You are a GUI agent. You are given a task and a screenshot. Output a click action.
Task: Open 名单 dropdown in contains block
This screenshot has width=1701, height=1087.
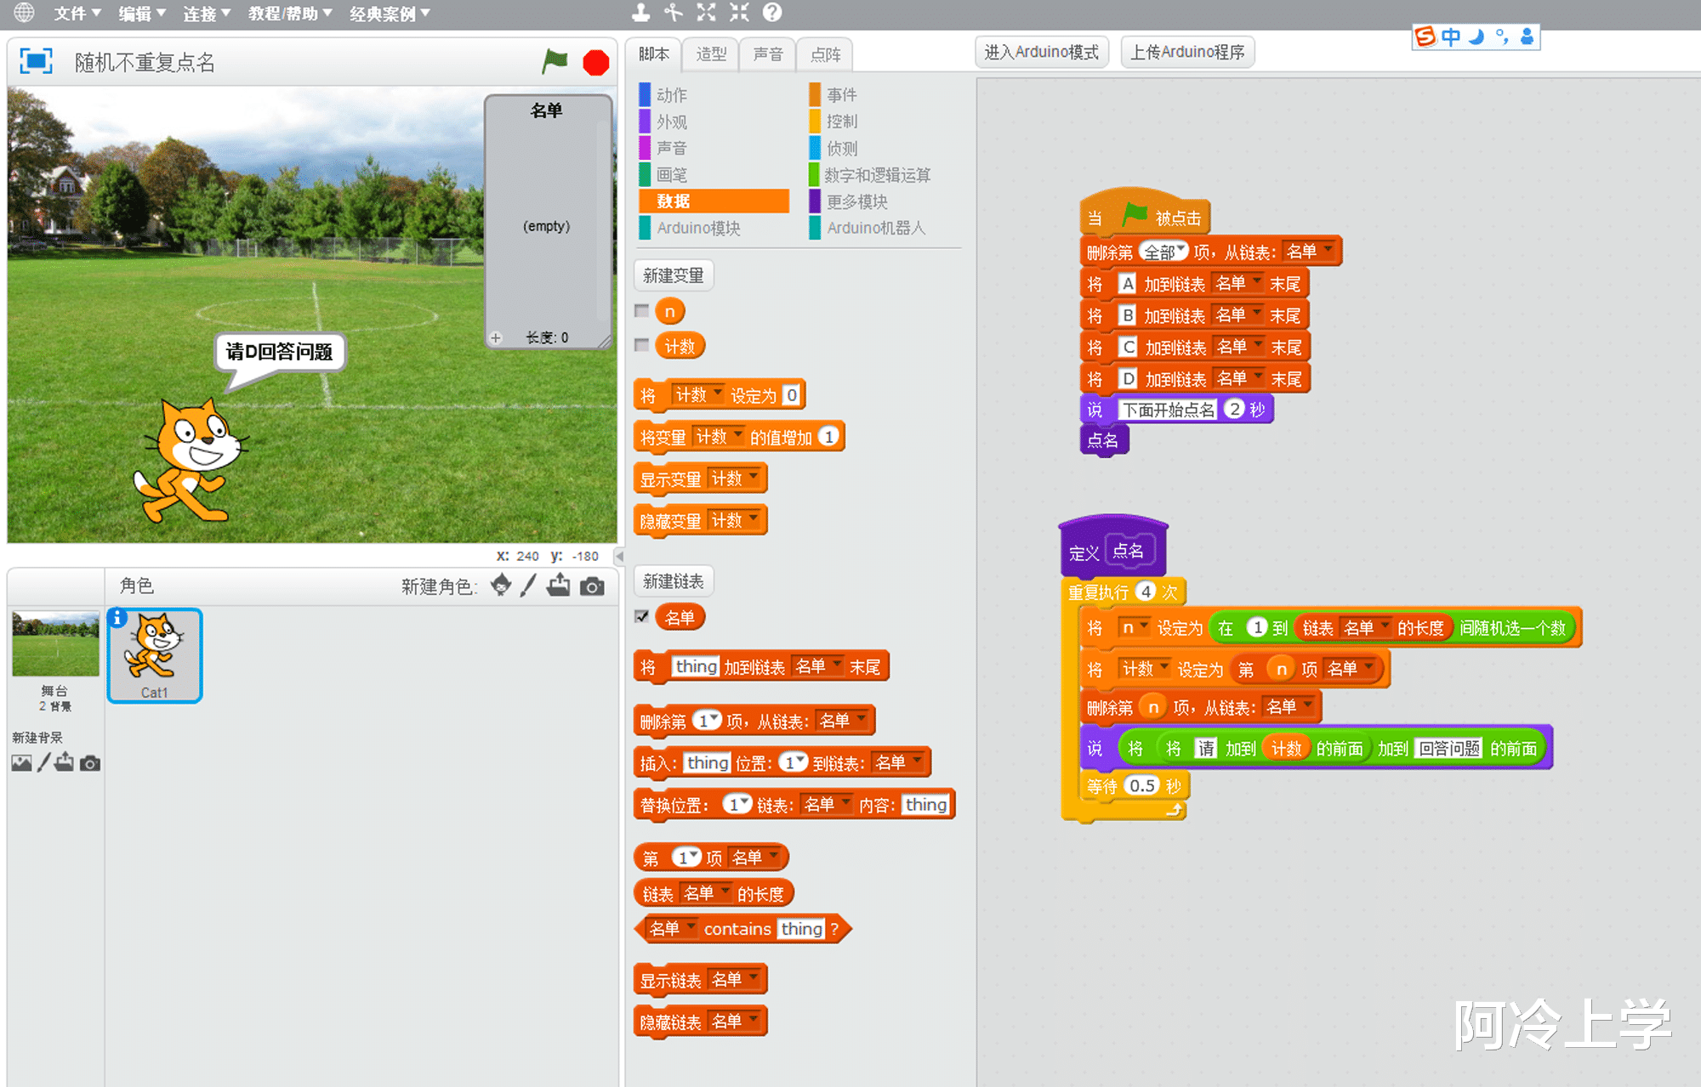(x=672, y=928)
